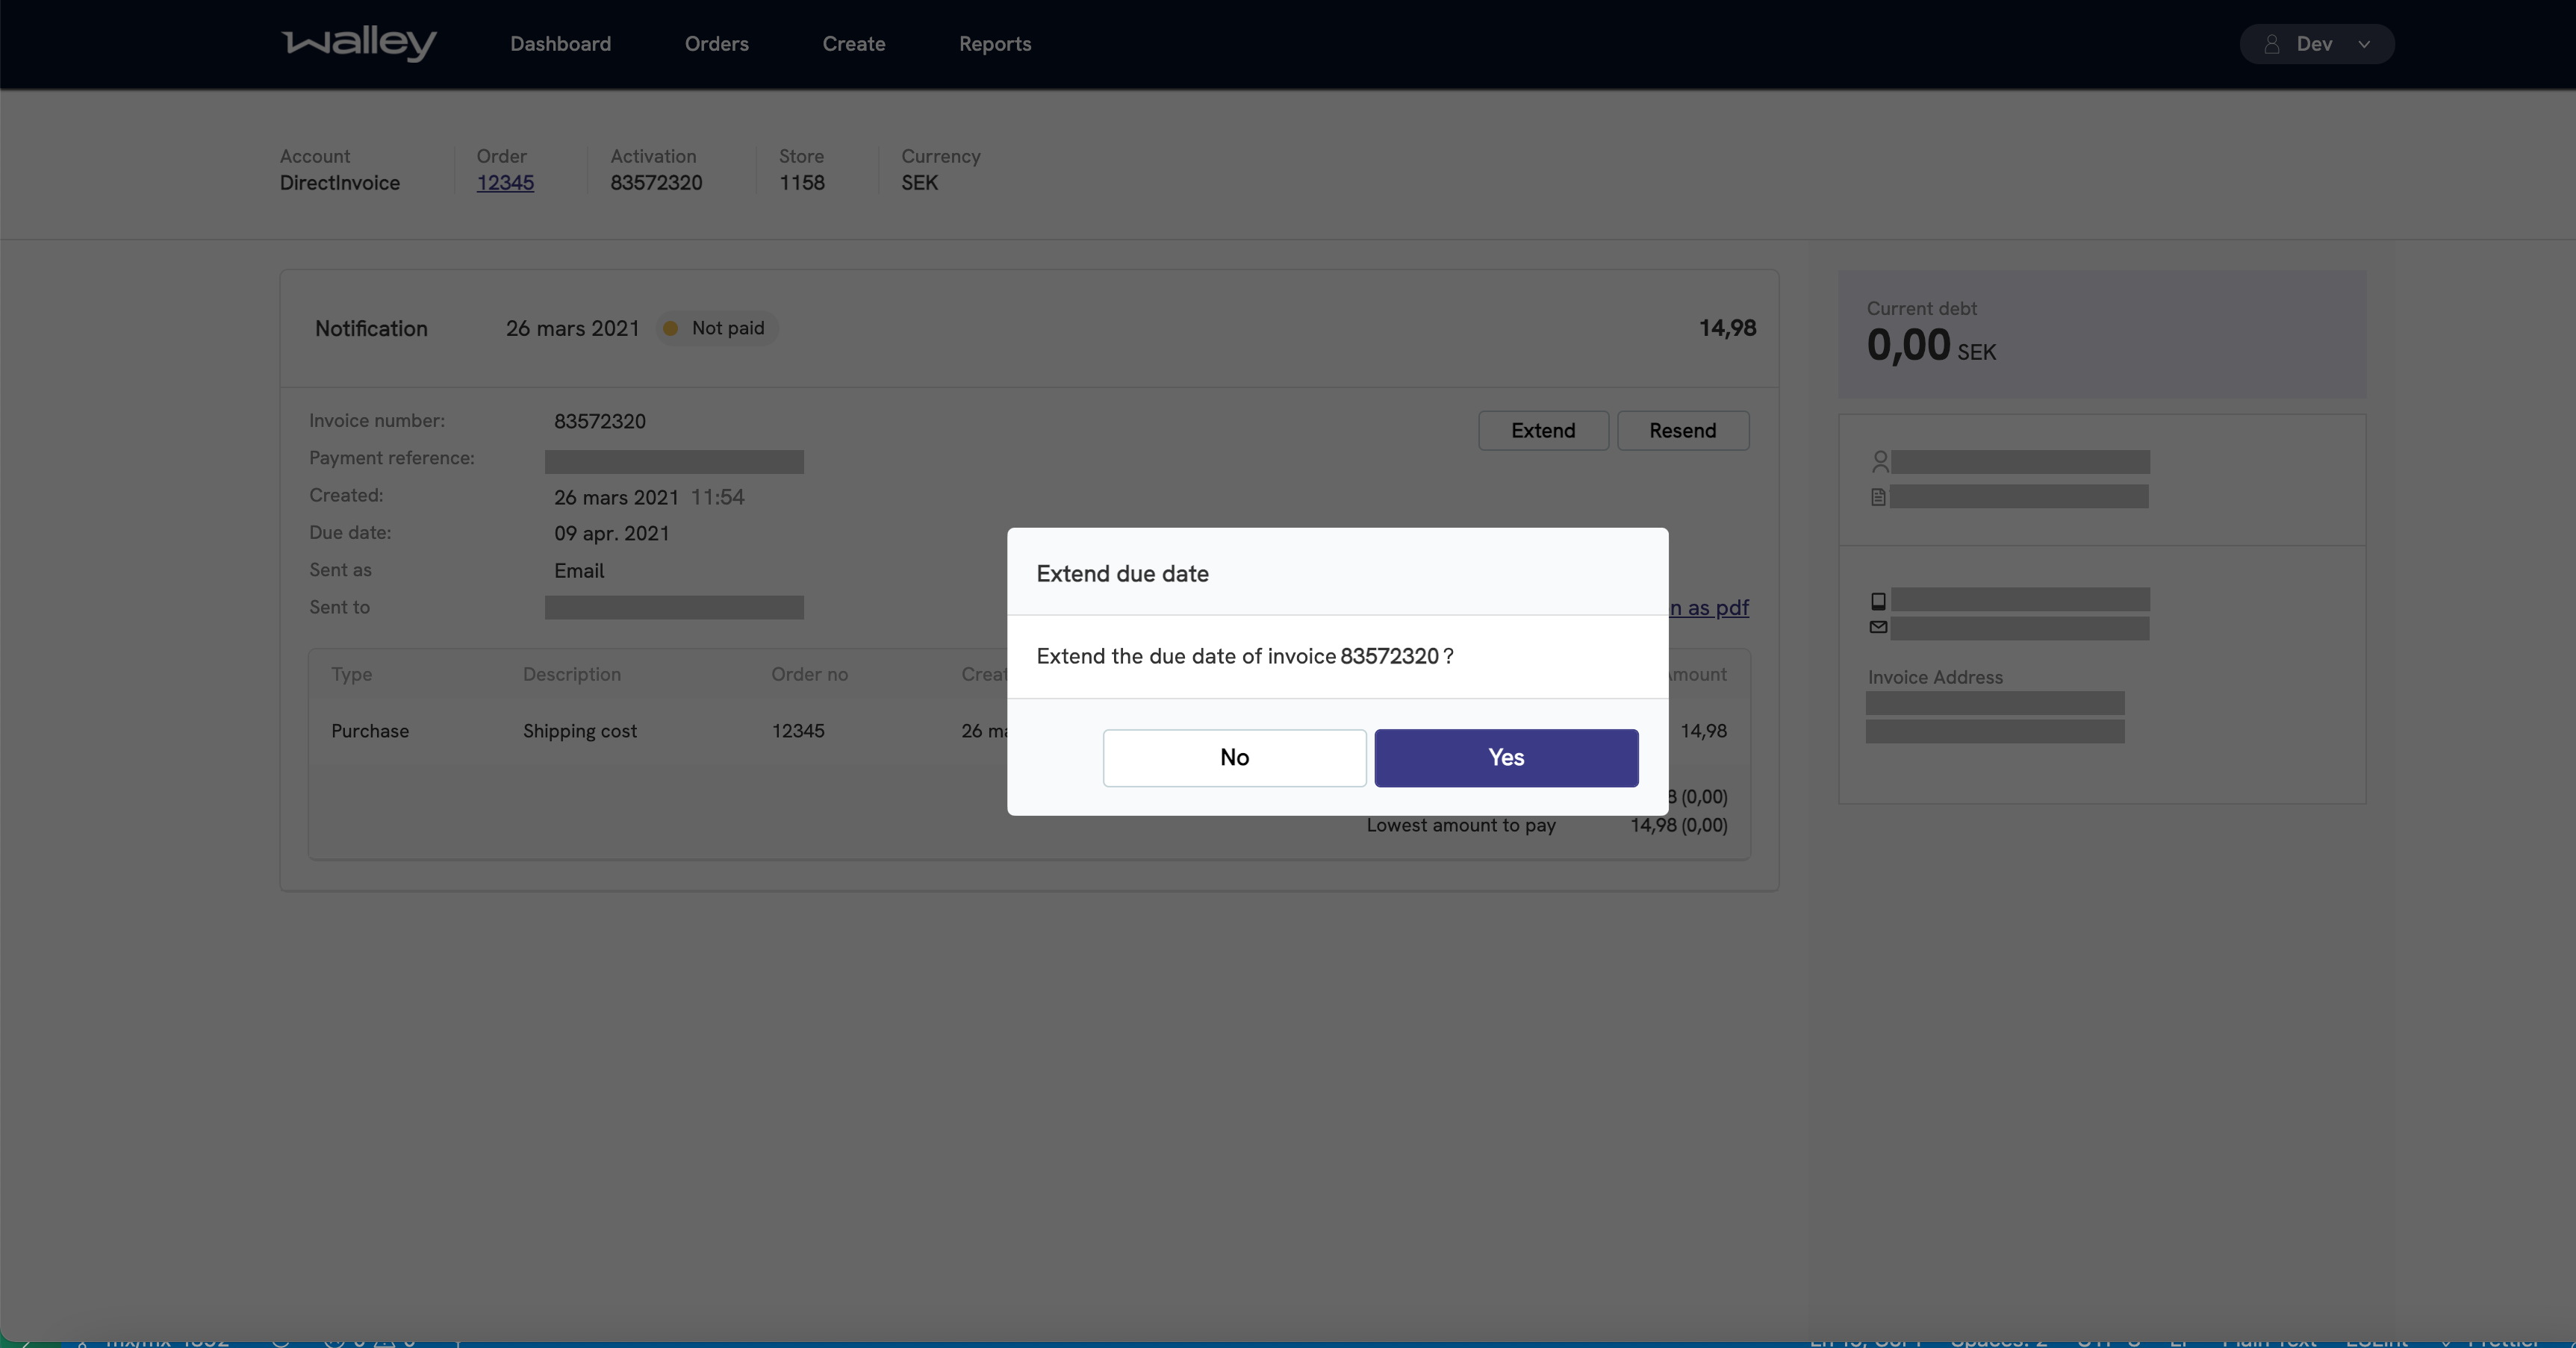Click the Not paid status badge

pos(716,328)
